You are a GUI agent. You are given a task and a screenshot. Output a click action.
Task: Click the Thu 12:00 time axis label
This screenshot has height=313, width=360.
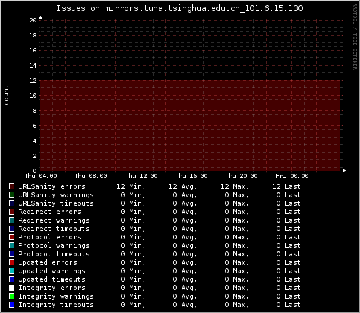(142, 176)
